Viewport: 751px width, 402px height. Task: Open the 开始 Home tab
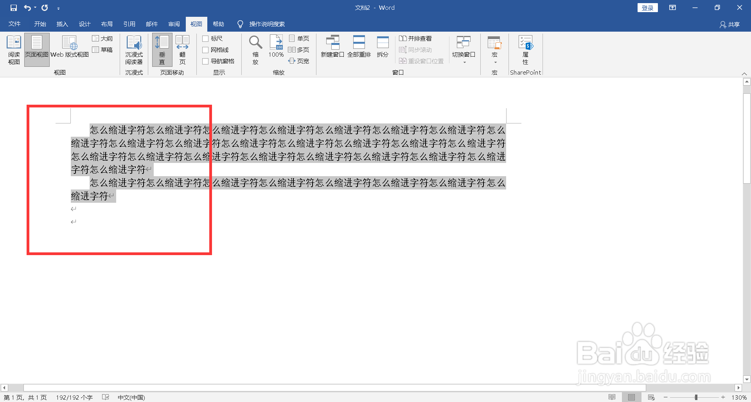pos(40,24)
